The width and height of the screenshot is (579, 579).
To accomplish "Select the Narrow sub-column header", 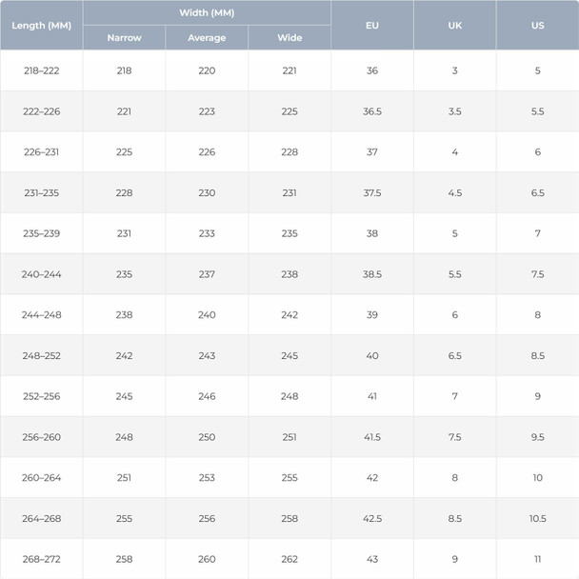I will click(124, 38).
